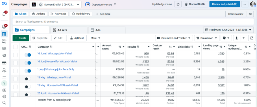
Task: Switch to the Ad sets tab
Action: pos(69,30)
